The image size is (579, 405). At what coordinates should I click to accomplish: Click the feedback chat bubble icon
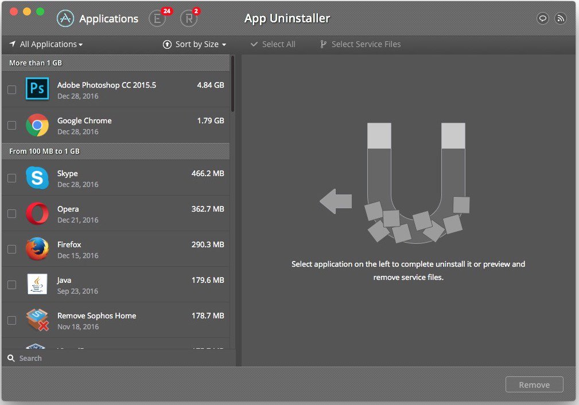543,18
